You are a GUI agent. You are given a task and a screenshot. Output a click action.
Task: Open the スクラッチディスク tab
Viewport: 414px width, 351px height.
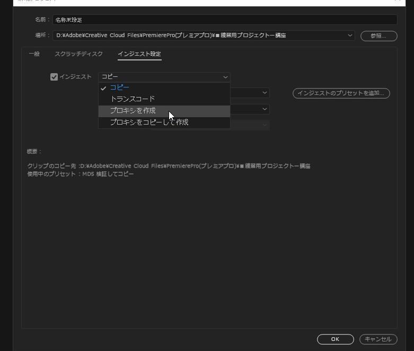point(78,54)
